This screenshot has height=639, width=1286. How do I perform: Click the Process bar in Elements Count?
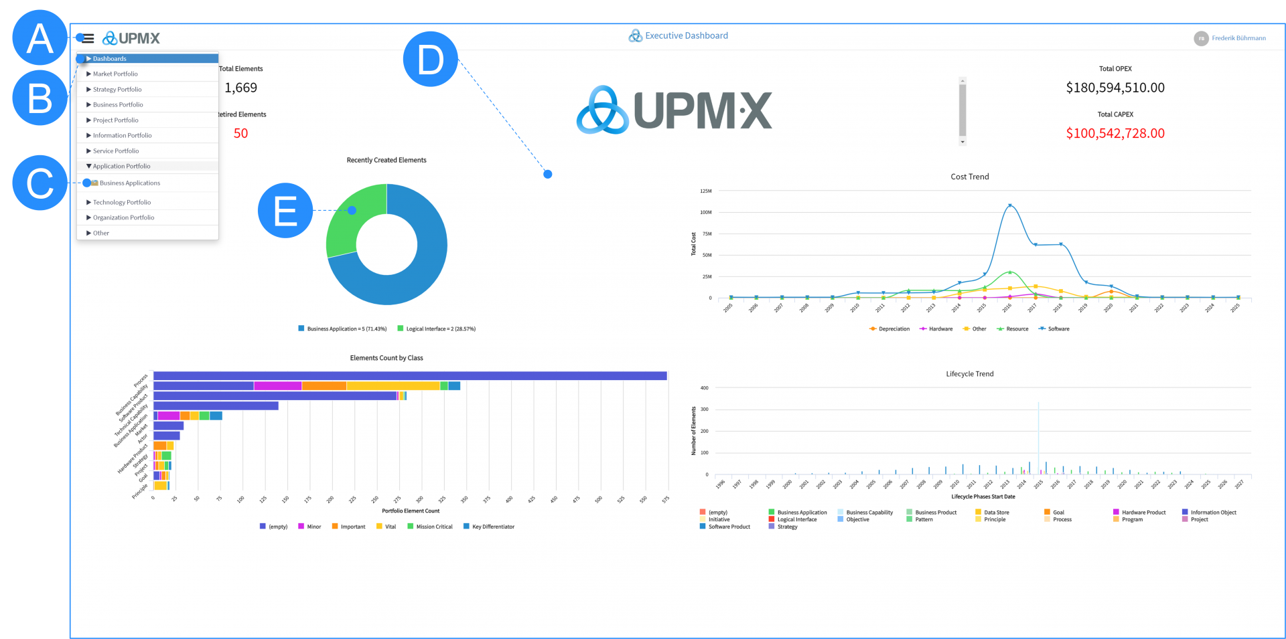tap(410, 376)
